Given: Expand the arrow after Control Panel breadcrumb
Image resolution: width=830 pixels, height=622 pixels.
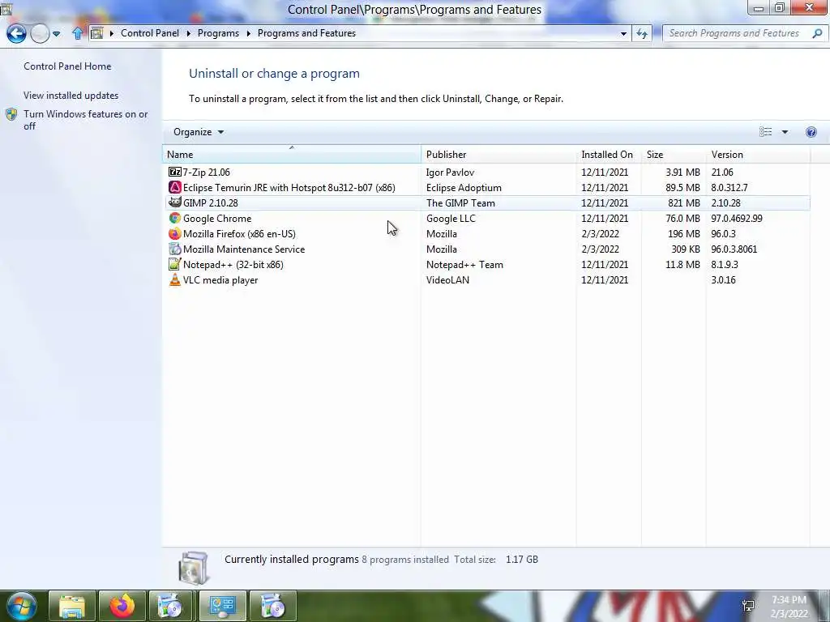Looking at the screenshot, I should pos(188,33).
